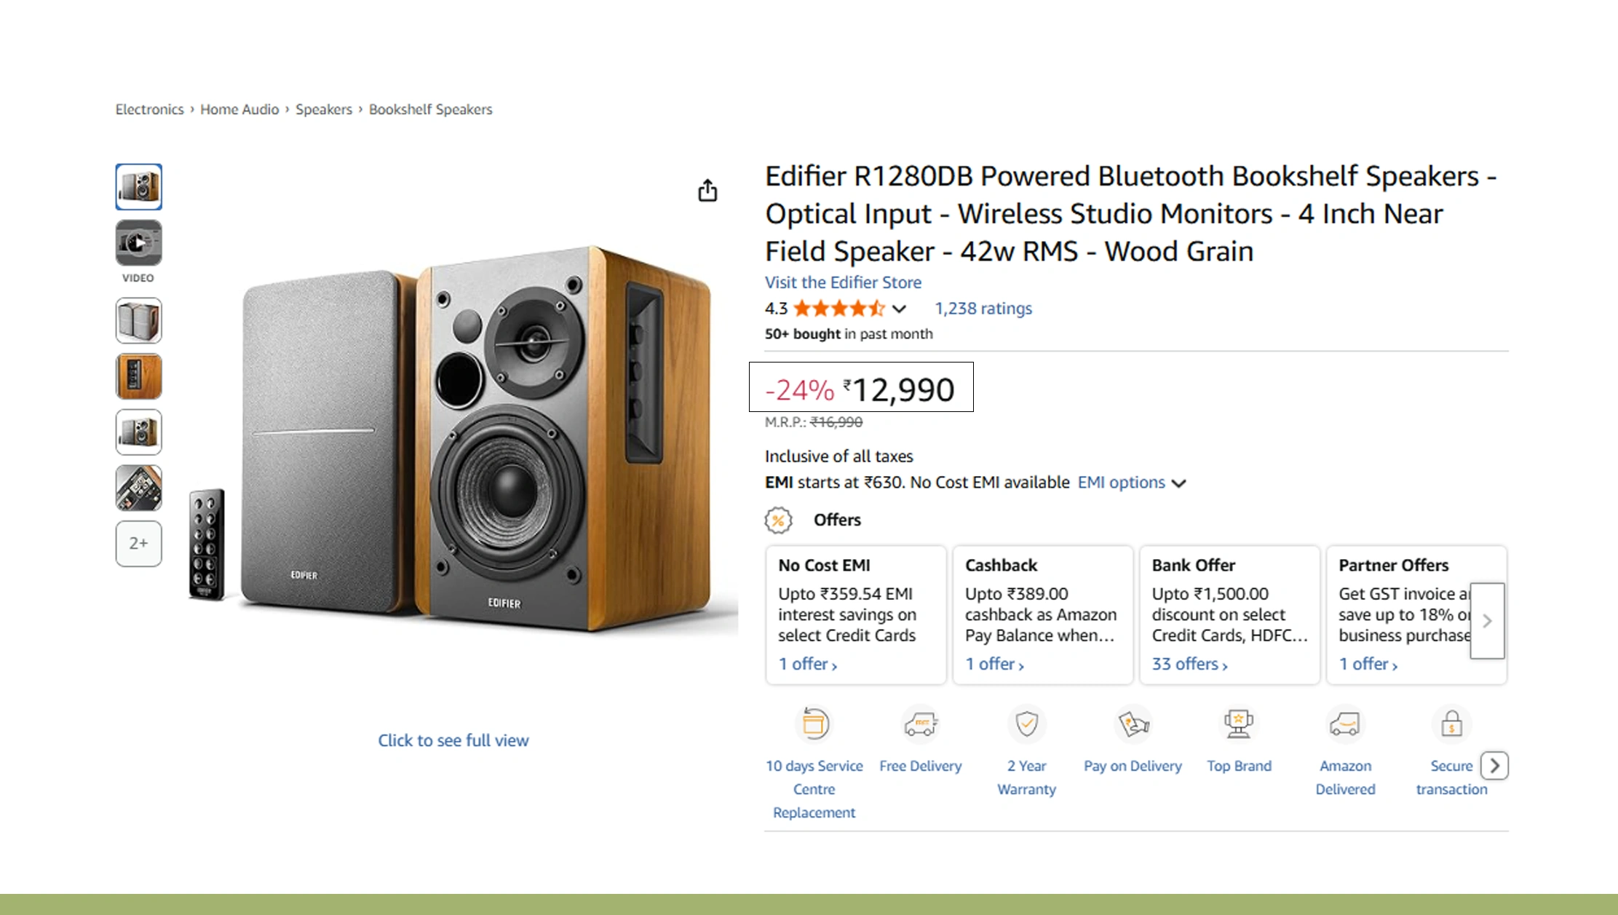Viewport: 1618px width, 915px height.
Task: Click 33 offers under Bank Offer
Action: point(1188,663)
